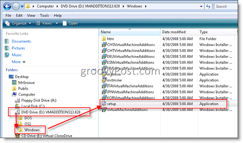The height and width of the screenshot is (143, 243).
Task: Sort by Type column header
Action: [216, 32]
